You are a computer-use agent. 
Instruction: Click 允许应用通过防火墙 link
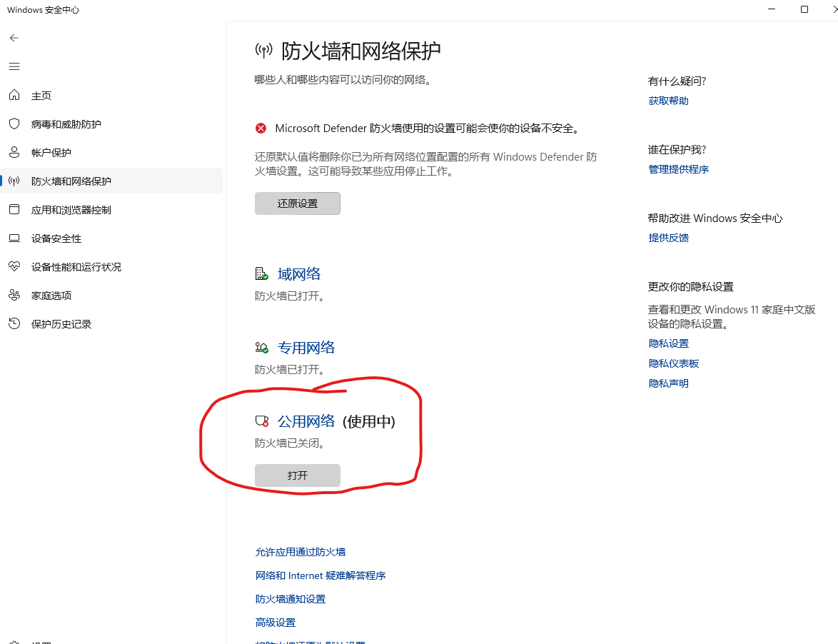[x=301, y=552]
